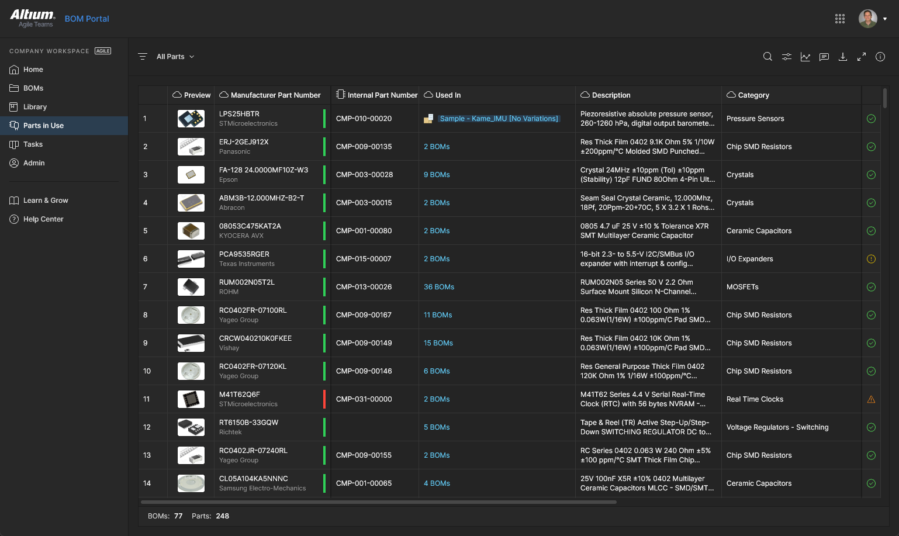Open the comments speech bubble icon
Image resolution: width=899 pixels, height=536 pixels.
[x=824, y=57]
